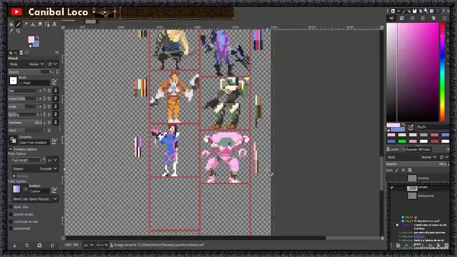This screenshot has height=257, width=457.
Task: Enable Incremental checkbox
Action: 11,228
